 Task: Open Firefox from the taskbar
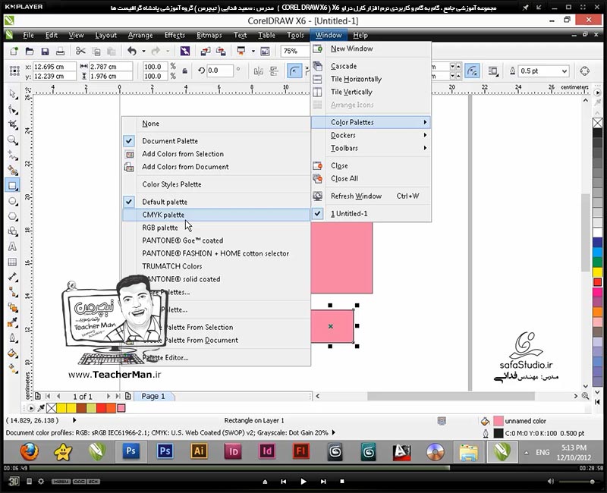pos(30,451)
